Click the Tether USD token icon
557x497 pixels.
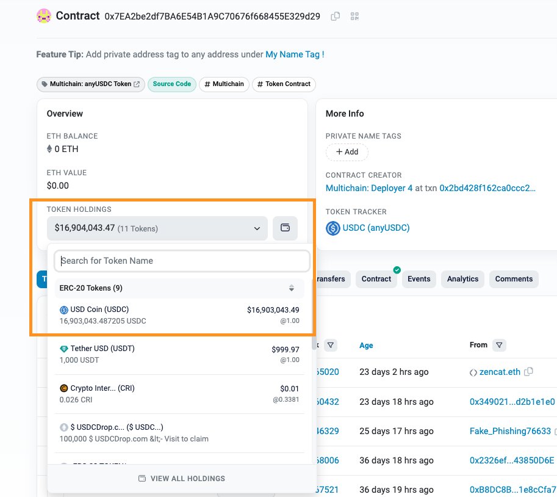[x=63, y=349]
